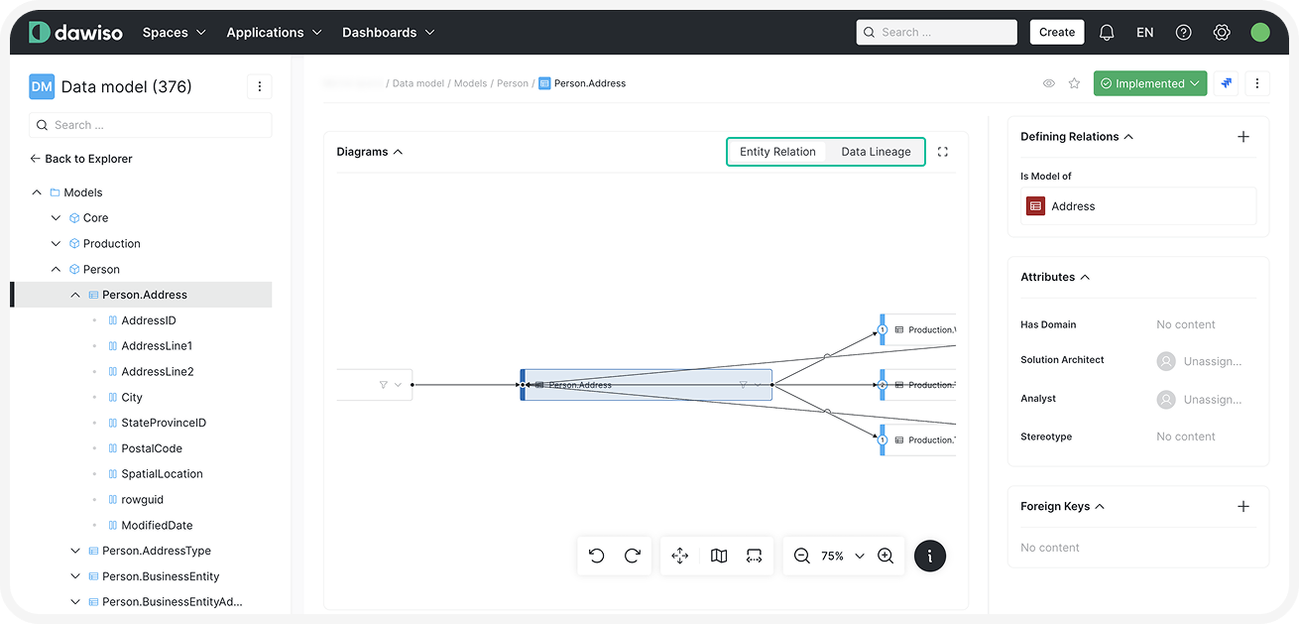Switch diagram to Data Lineage view
1299x624 pixels.
[876, 152]
